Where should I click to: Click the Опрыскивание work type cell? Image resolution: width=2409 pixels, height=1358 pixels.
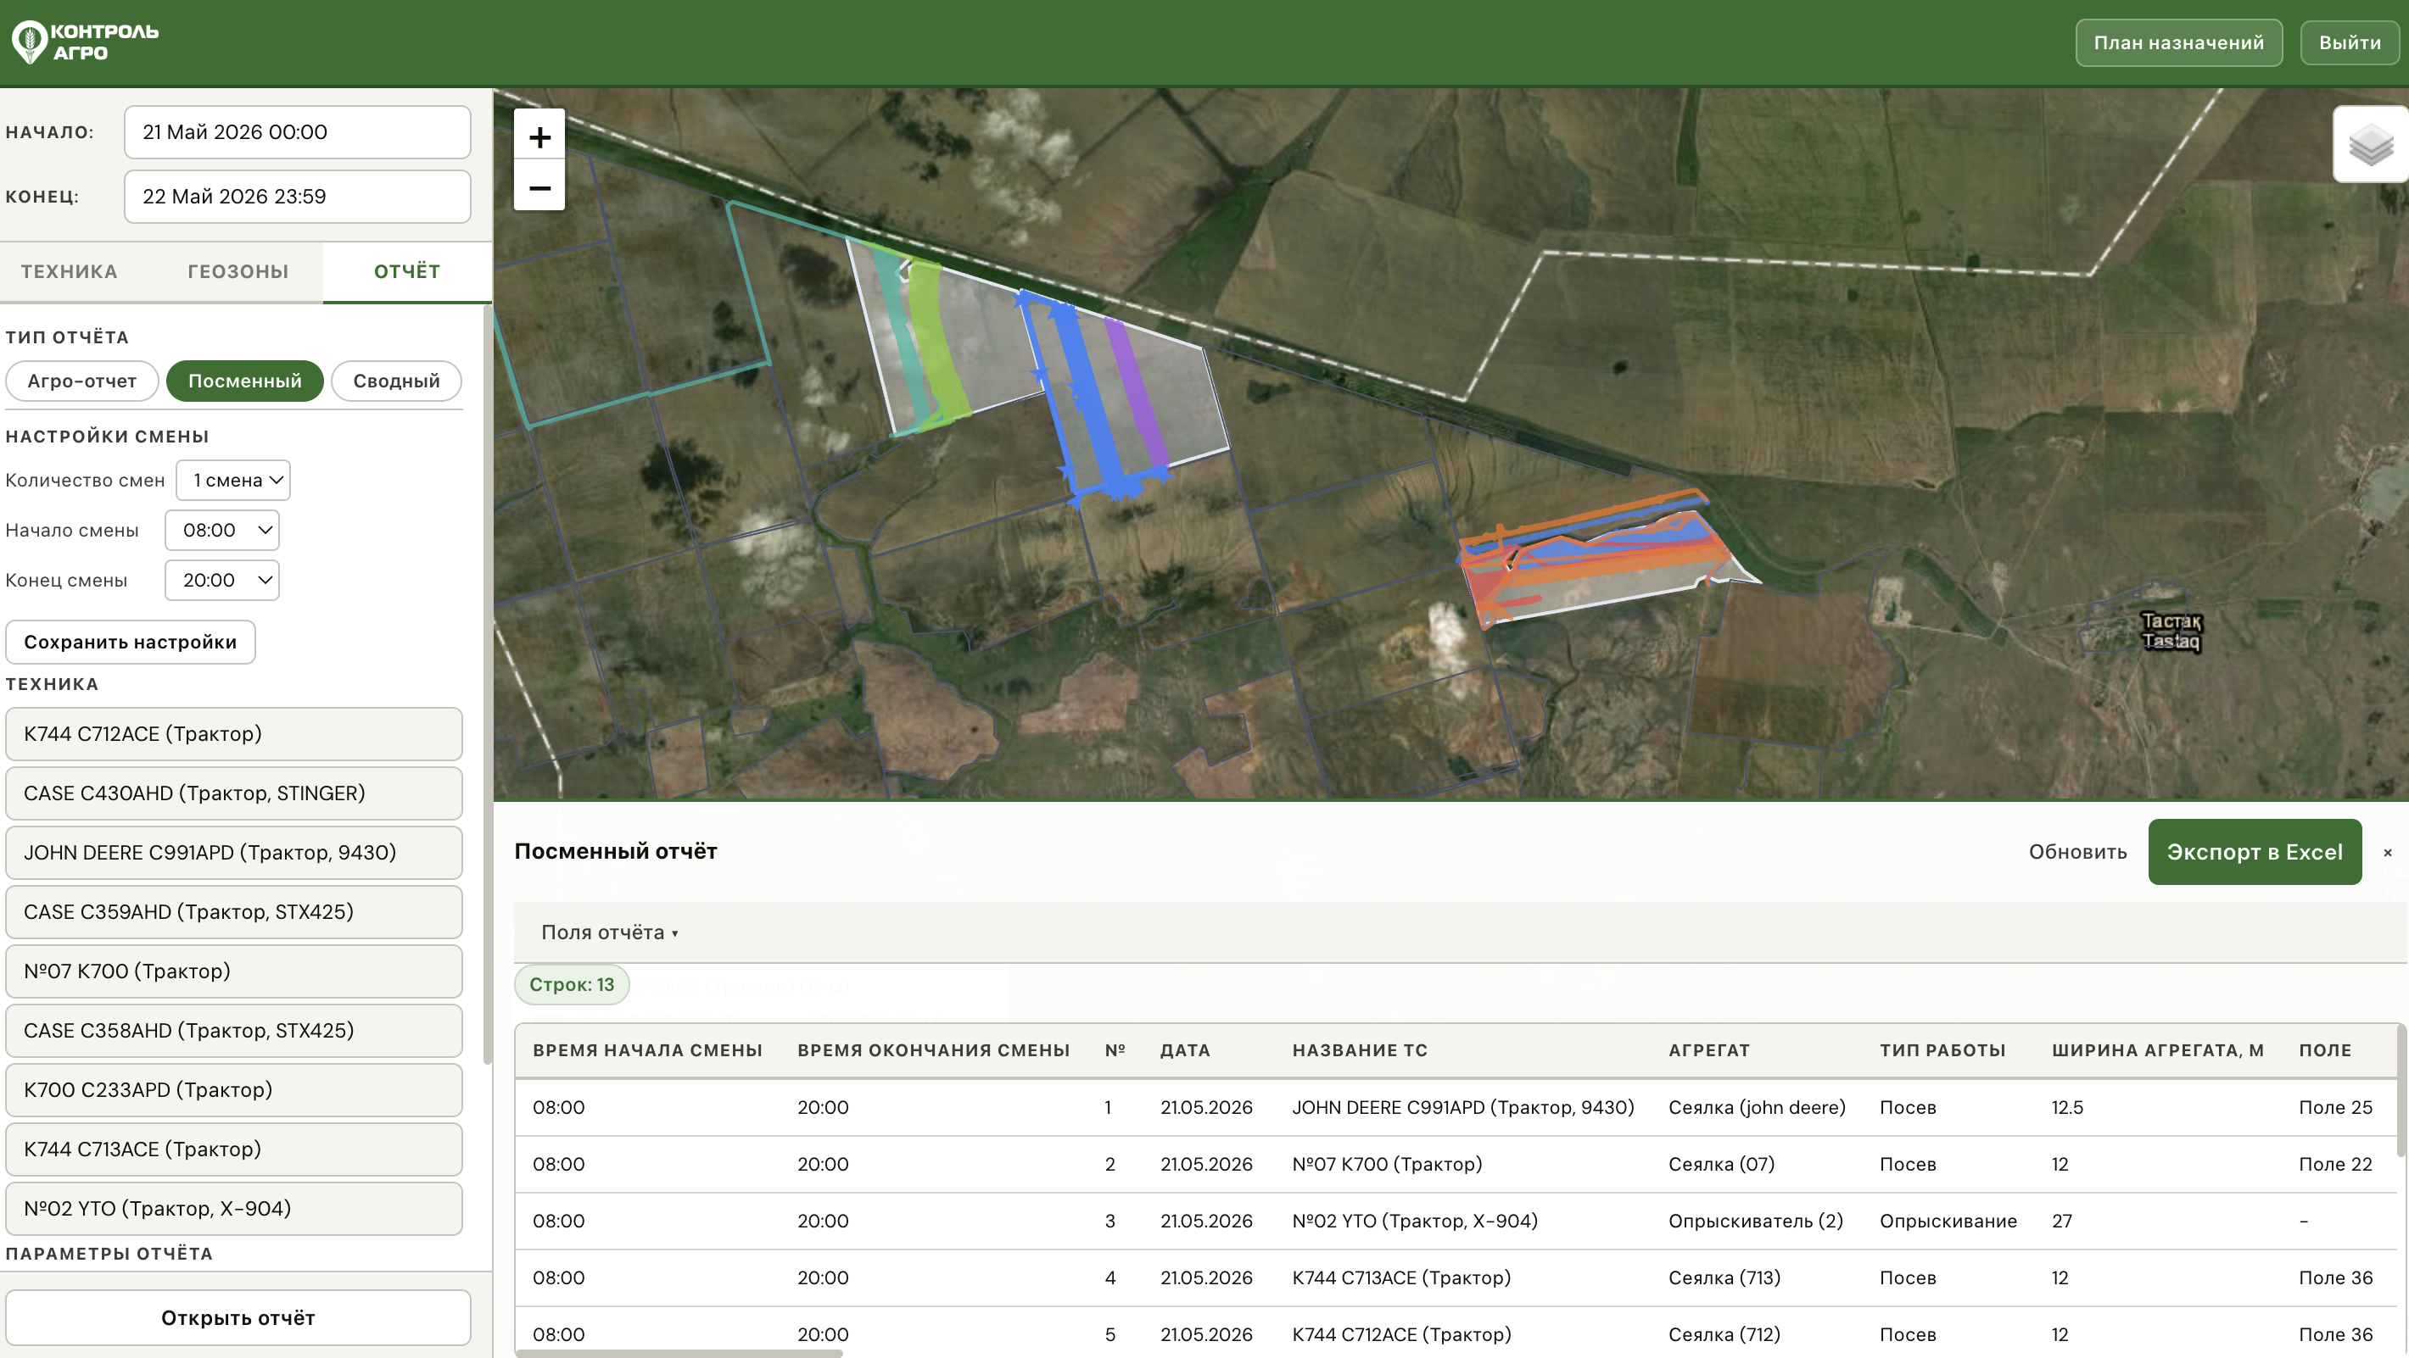click(1948, 1222)
